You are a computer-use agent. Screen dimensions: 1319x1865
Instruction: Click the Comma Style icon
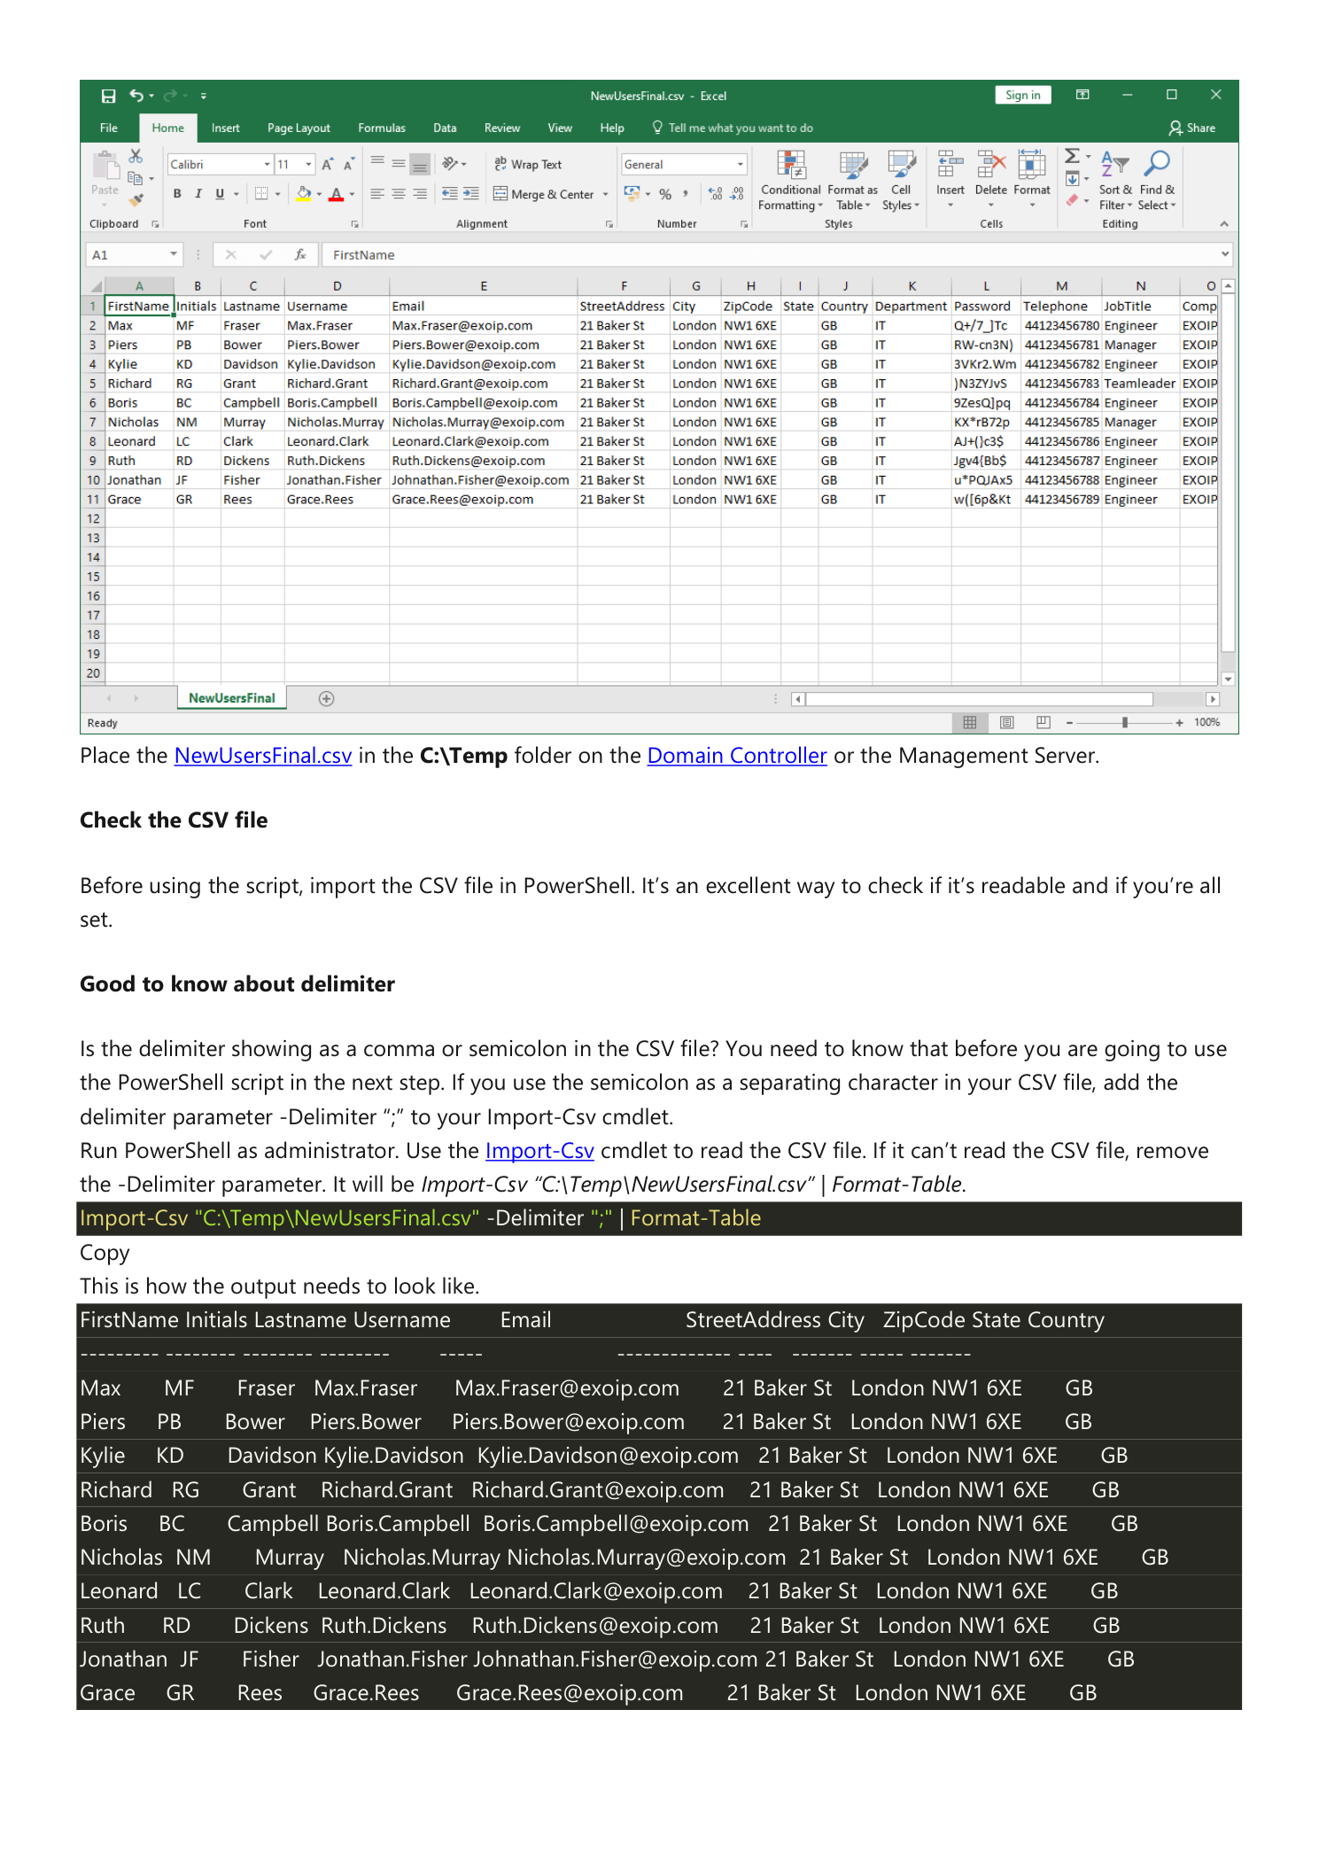coord(686,194)
